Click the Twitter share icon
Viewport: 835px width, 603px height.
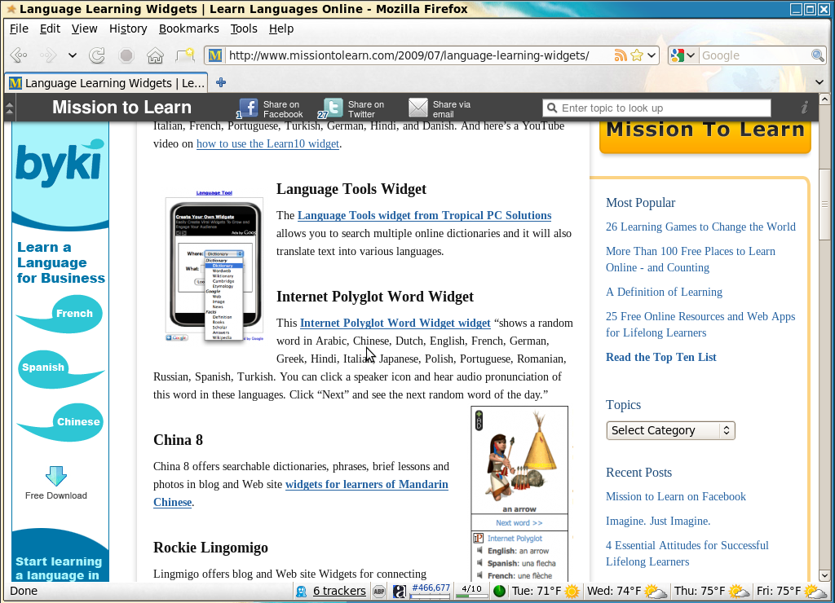(x=333, y=108)
